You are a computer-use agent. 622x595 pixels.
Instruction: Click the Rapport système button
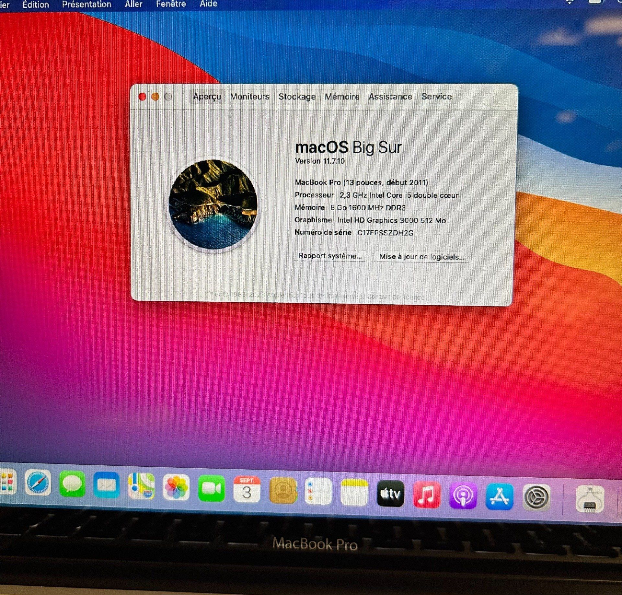coord(330,256)
